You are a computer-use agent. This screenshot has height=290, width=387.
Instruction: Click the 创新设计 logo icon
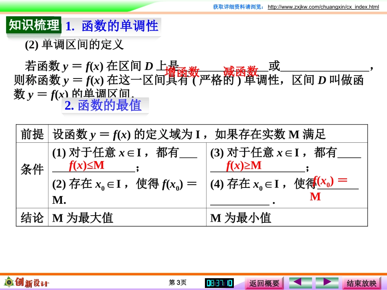[x=26, y=282]
